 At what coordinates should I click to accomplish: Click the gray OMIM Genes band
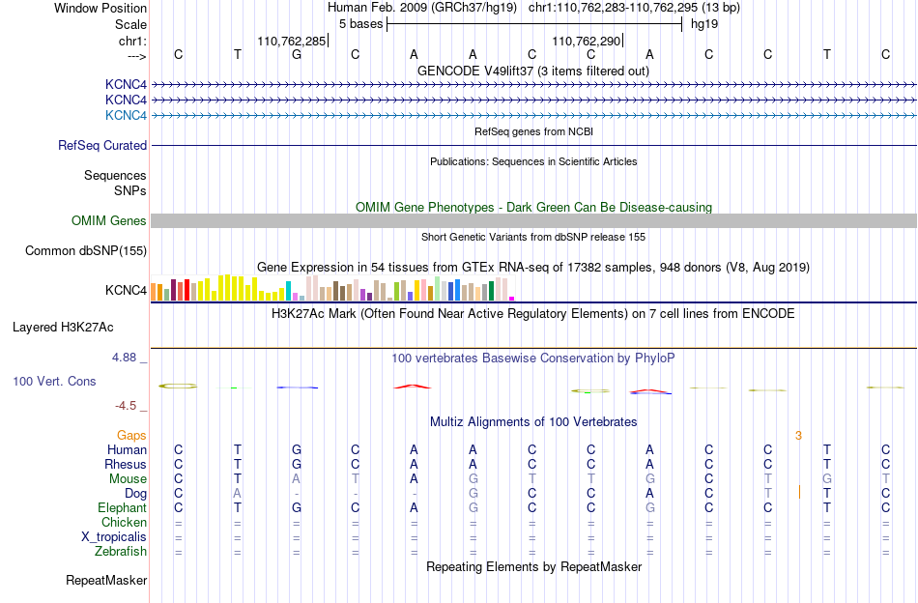[x=533, y=220]
